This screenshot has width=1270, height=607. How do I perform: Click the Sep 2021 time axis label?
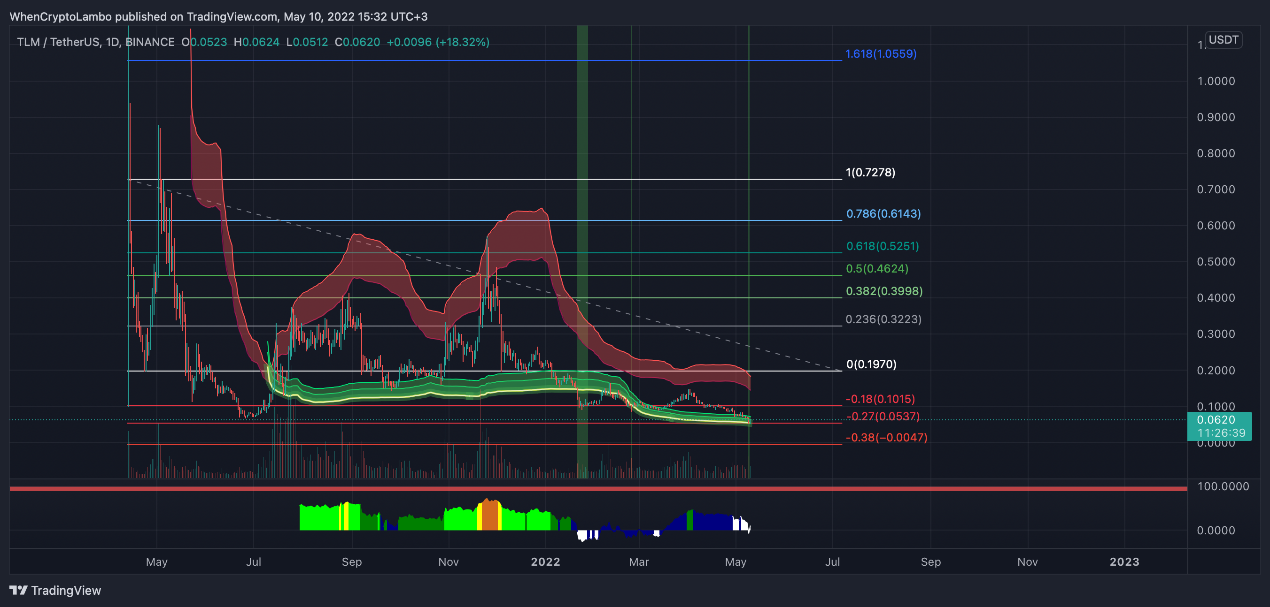pyautogui.click(x=351, y=561)
